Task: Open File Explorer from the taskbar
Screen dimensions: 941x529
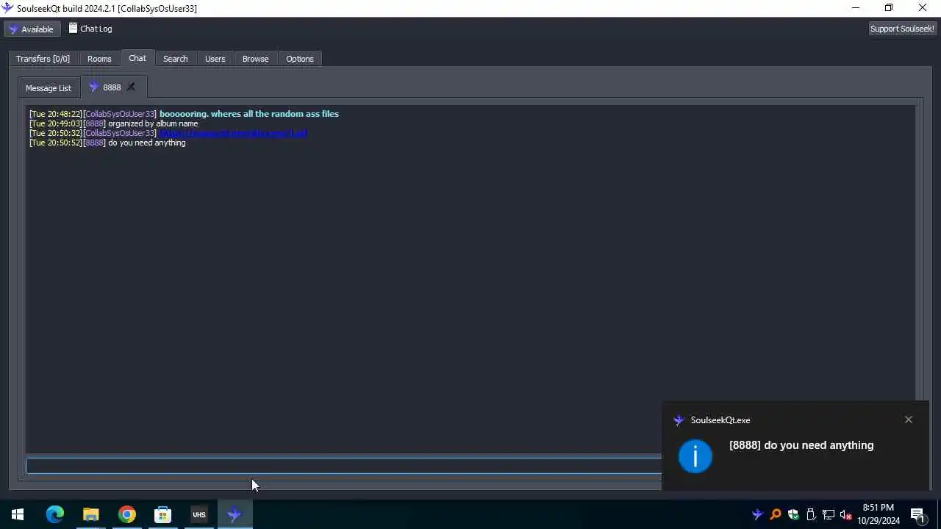Action: [90, 514]
